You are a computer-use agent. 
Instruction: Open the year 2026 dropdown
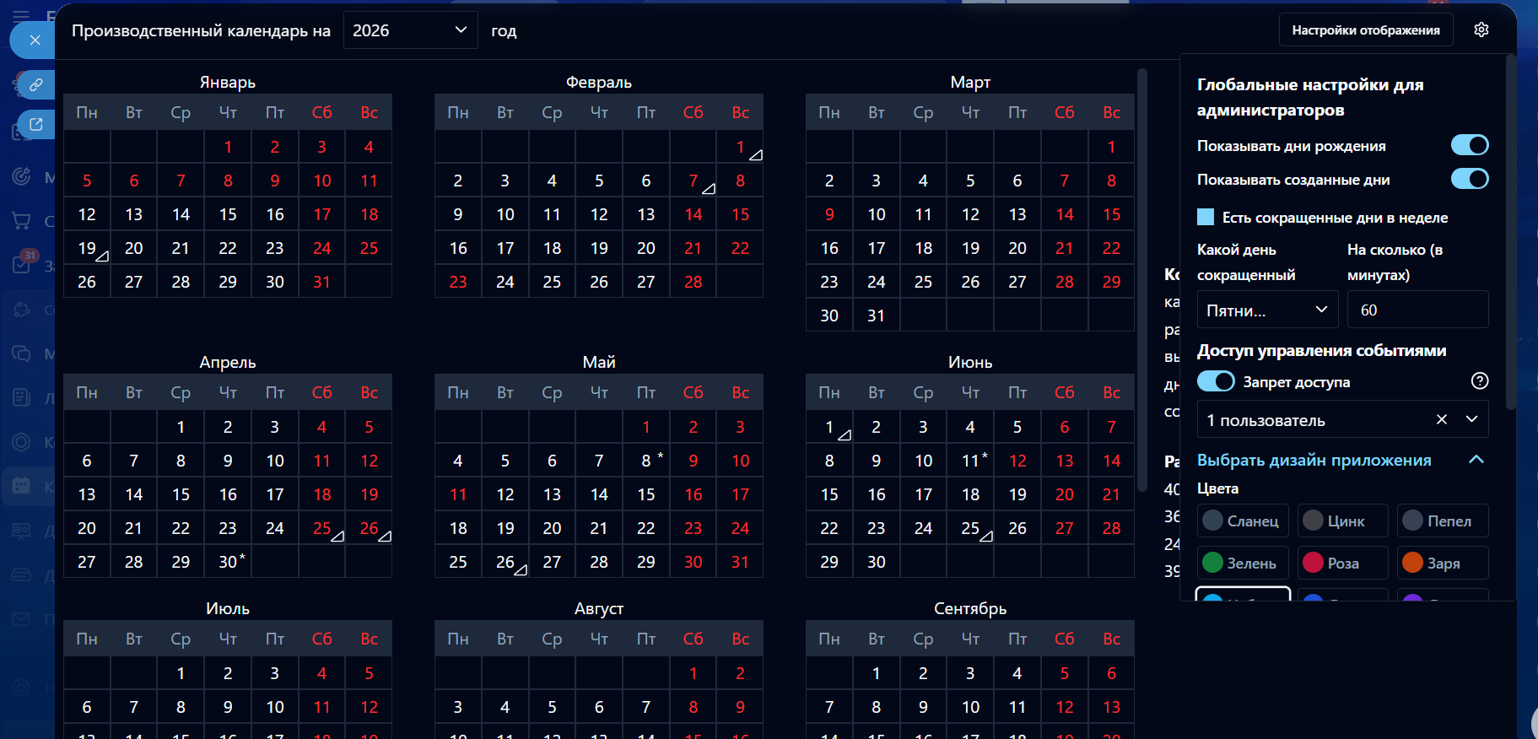pyautogui.click(x=410, y=30)
